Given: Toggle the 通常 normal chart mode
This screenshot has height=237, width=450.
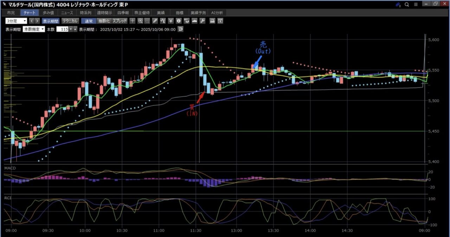Looking at the screenshot, I should coord(89,21).
